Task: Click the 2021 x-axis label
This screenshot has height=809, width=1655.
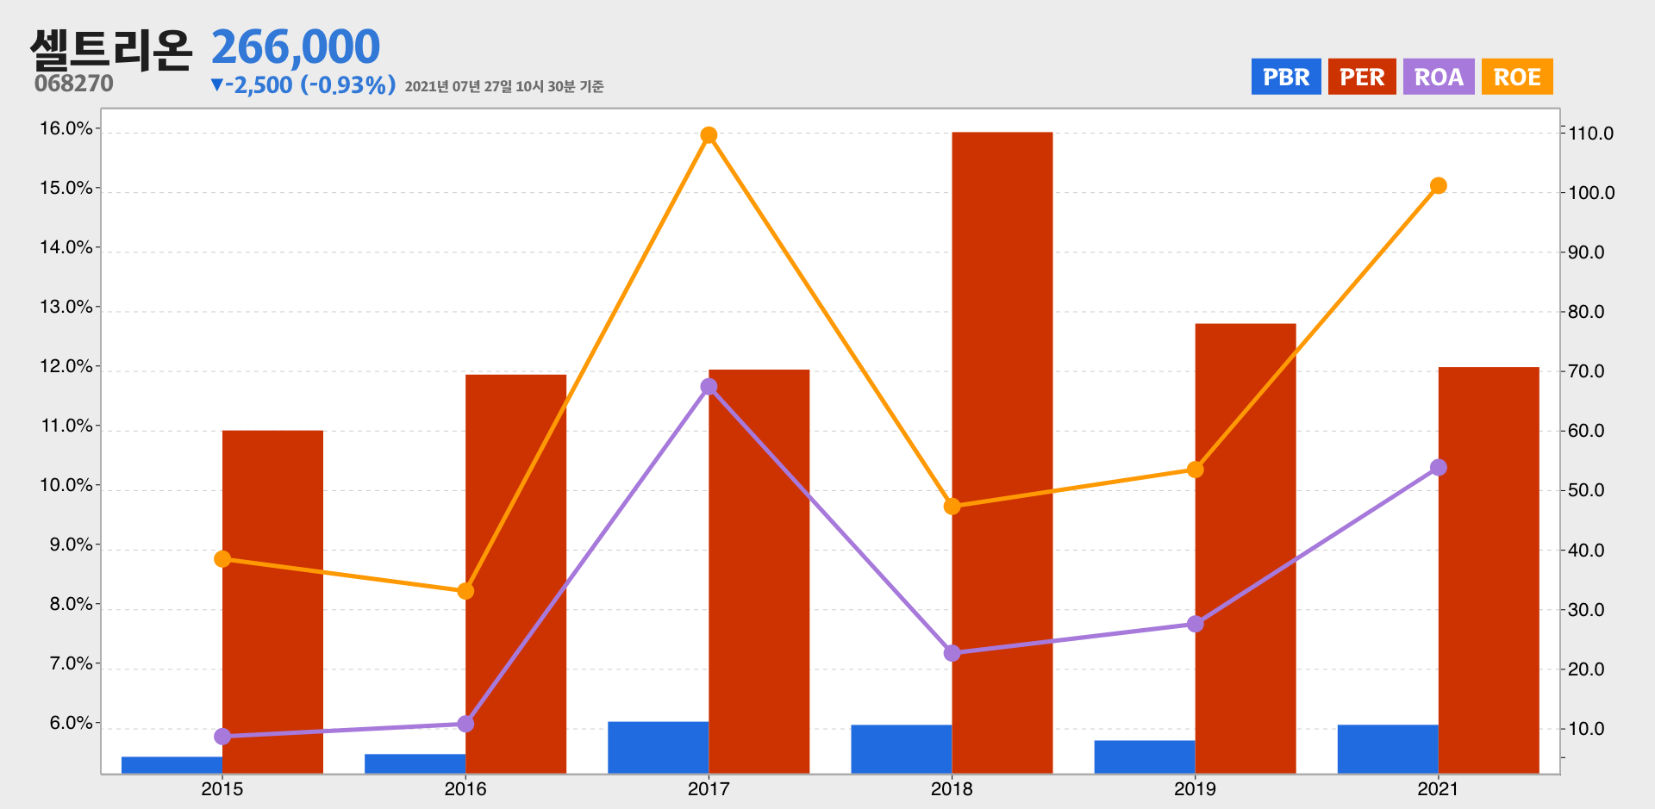Action: (1439, 788)
